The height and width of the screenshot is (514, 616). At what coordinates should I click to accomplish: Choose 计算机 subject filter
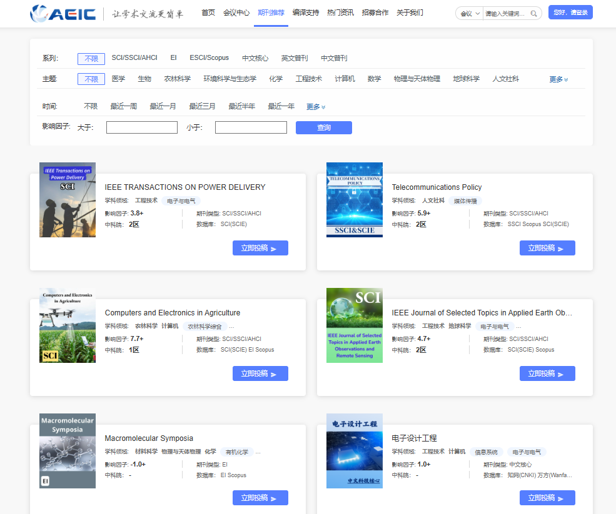[x=345, y=79]
